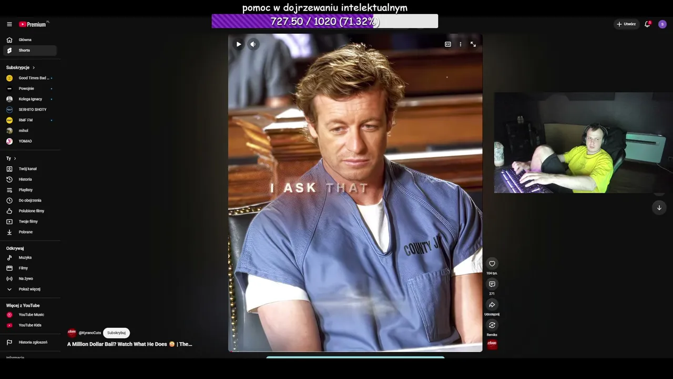Open Good Times Bad channel subscription
673x379 pixels.
[30, 78]
